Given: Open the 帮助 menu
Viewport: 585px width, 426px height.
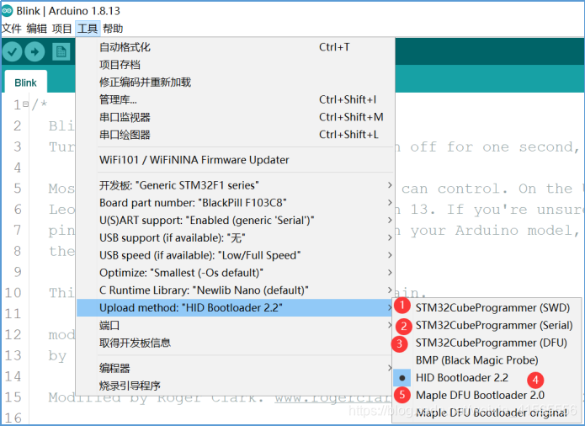Looking at the screenshot, I should (113, 29).
